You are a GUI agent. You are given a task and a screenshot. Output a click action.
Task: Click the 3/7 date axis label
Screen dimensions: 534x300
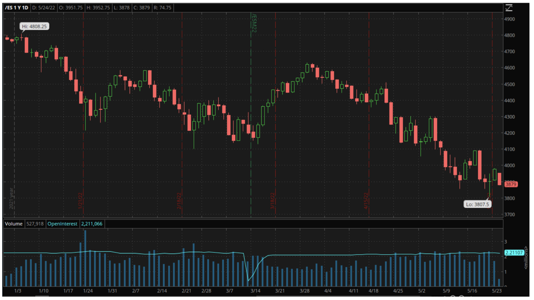(230, 291)
